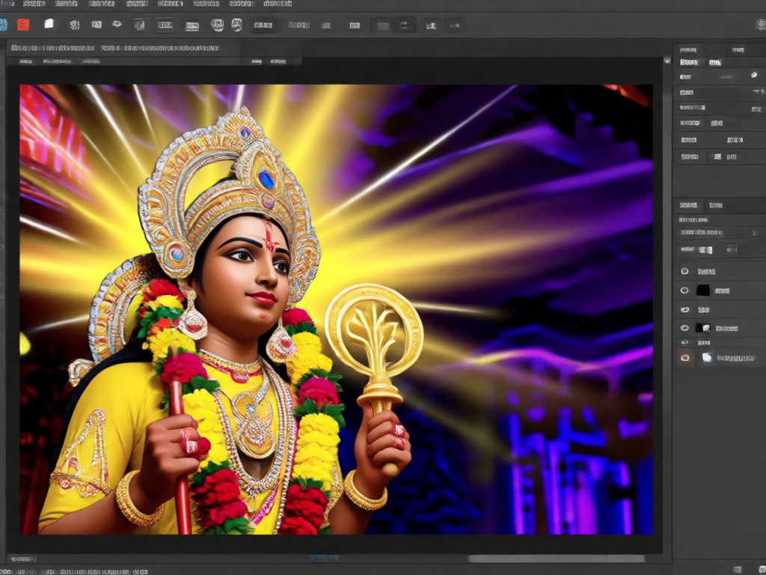766x575 pixels.
Task: Click the plain gray rectangle button in the toolbar
Action: 383,26
